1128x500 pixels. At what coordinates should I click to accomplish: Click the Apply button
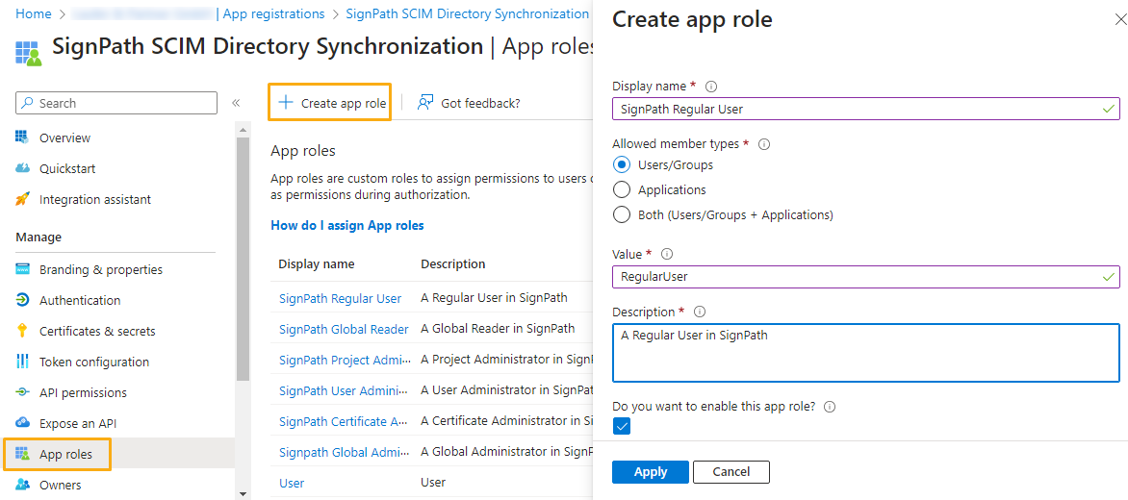[651, 472]
